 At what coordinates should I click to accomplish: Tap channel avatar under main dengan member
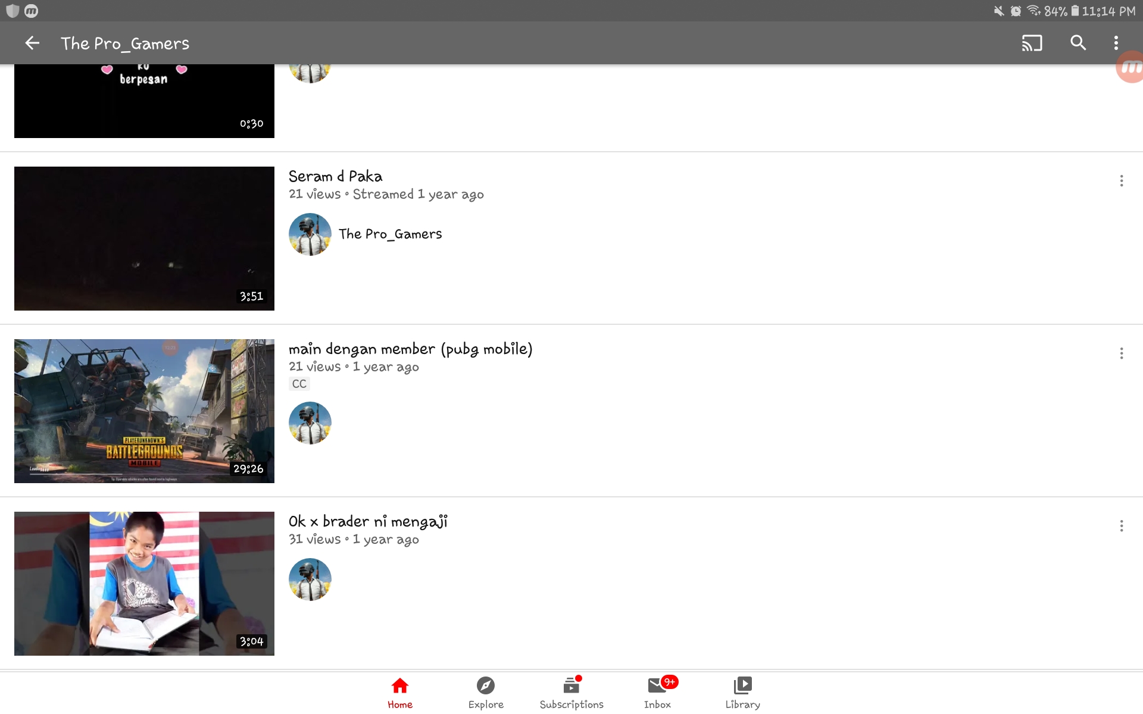(310, 423)
